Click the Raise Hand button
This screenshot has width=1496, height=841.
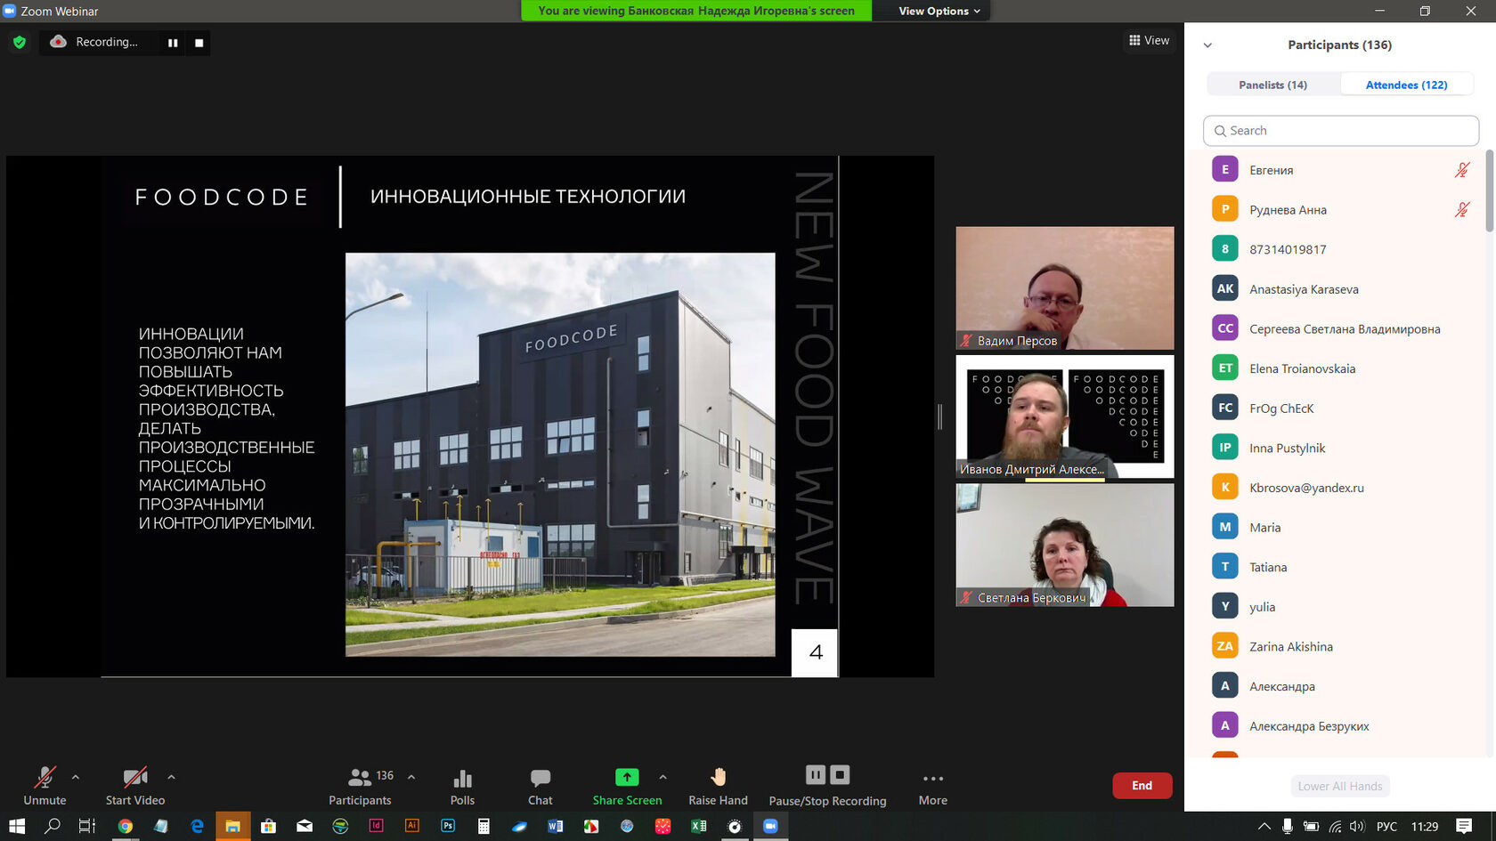(x=718, y=785)
